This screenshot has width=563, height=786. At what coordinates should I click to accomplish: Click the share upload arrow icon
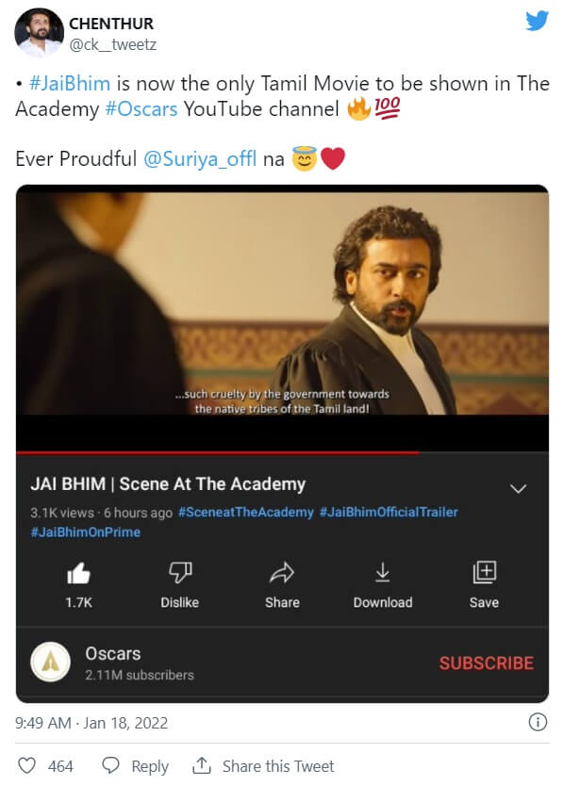(201, 765)
